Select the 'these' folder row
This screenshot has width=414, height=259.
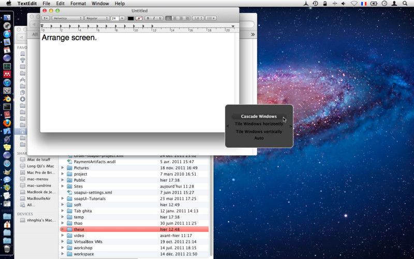coord(134,229)
